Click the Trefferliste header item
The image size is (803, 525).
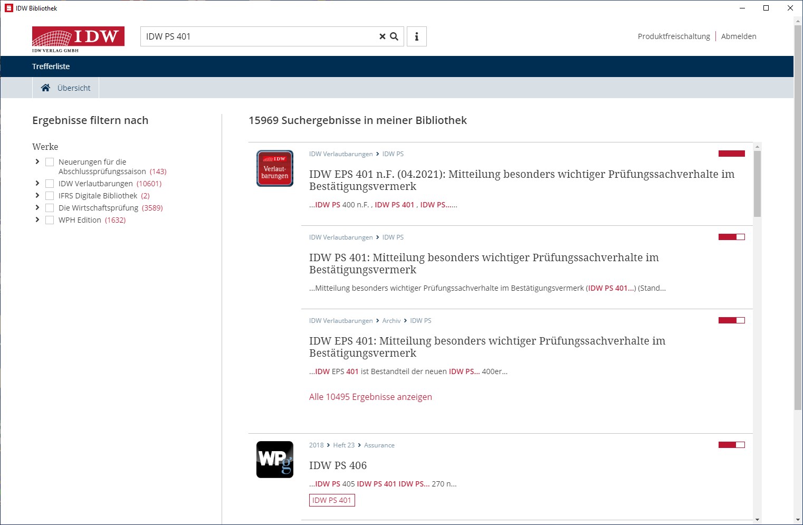pyautogui.click(x=51, y=66)
